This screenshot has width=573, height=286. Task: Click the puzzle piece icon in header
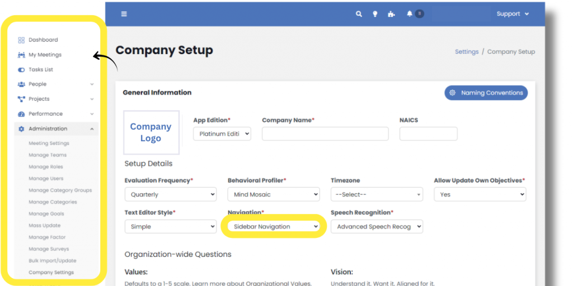pyautogui.click(x=391, y=14)
